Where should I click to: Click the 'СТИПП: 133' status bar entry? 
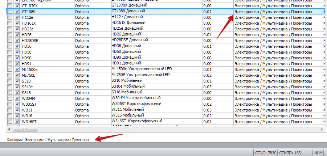coord(290,153)
